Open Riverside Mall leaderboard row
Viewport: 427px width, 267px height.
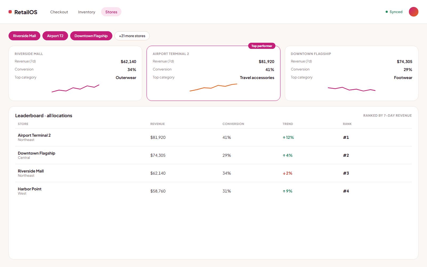point(213,173)
